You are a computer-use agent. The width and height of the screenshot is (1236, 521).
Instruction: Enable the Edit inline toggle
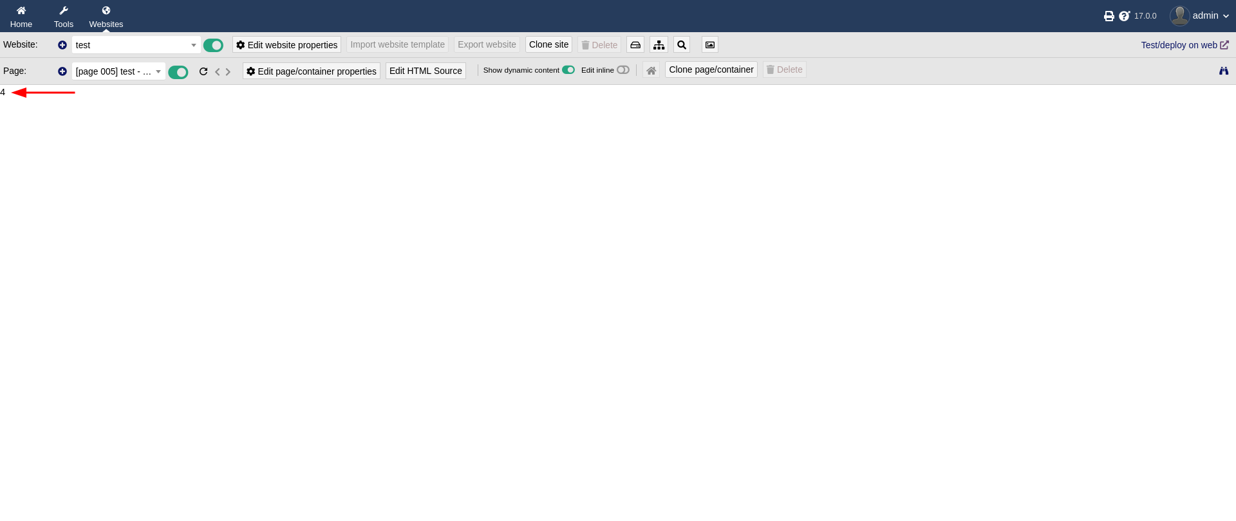click(623, 70)
